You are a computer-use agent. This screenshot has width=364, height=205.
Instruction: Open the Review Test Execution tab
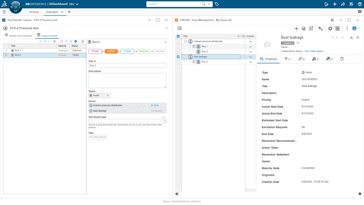coord(18,36)
